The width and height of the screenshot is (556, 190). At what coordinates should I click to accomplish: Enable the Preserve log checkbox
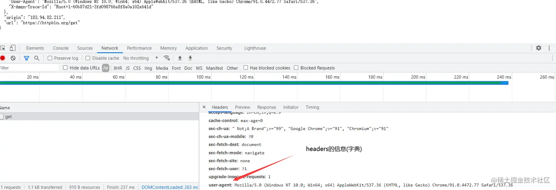click(x=50, y=58)
